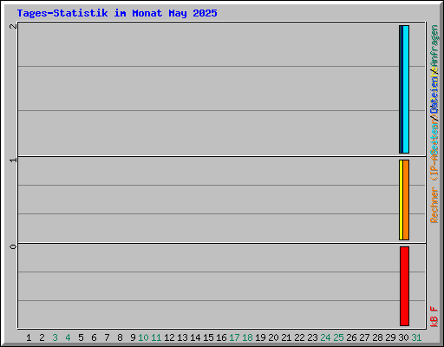Screen dimensions: 444x347
Task: Click the orange Rechner legend label
Action: click(x=434, y=205)
